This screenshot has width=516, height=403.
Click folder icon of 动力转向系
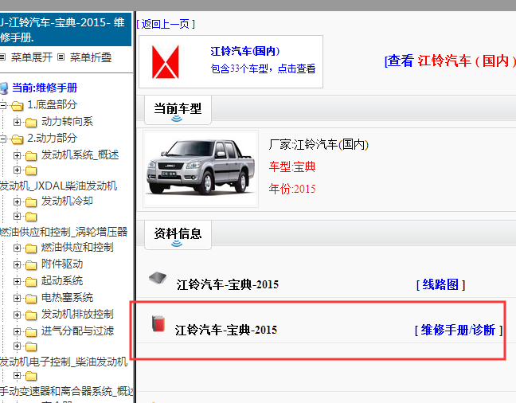(x=31, y=123)
